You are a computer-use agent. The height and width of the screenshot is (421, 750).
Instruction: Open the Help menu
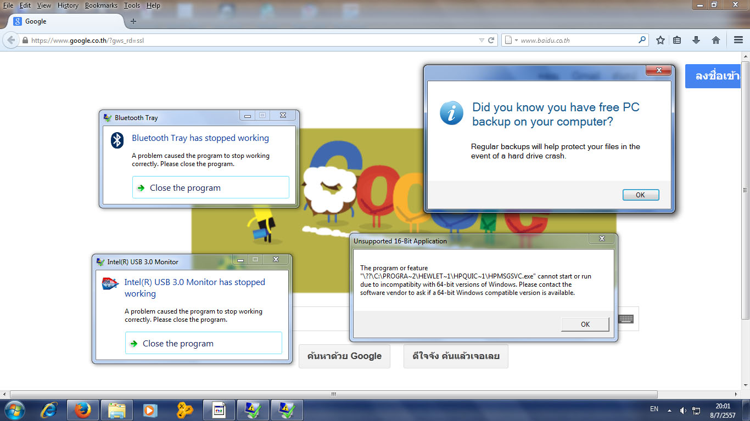[x=153, y=5]
